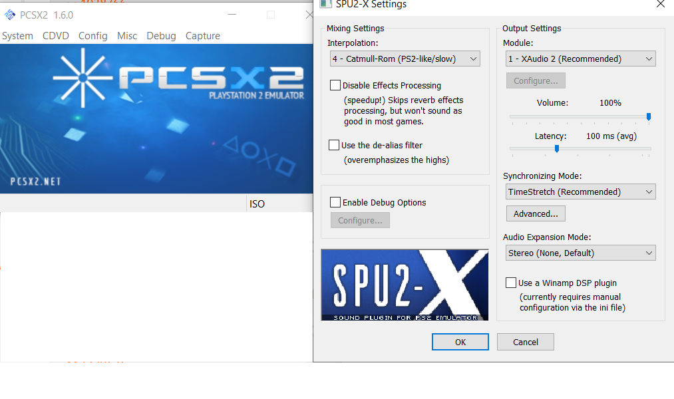This screenshot has width=674, height=399.
Task: Open the Synchronizing Mode dropdown
Action: click(581, 192)
